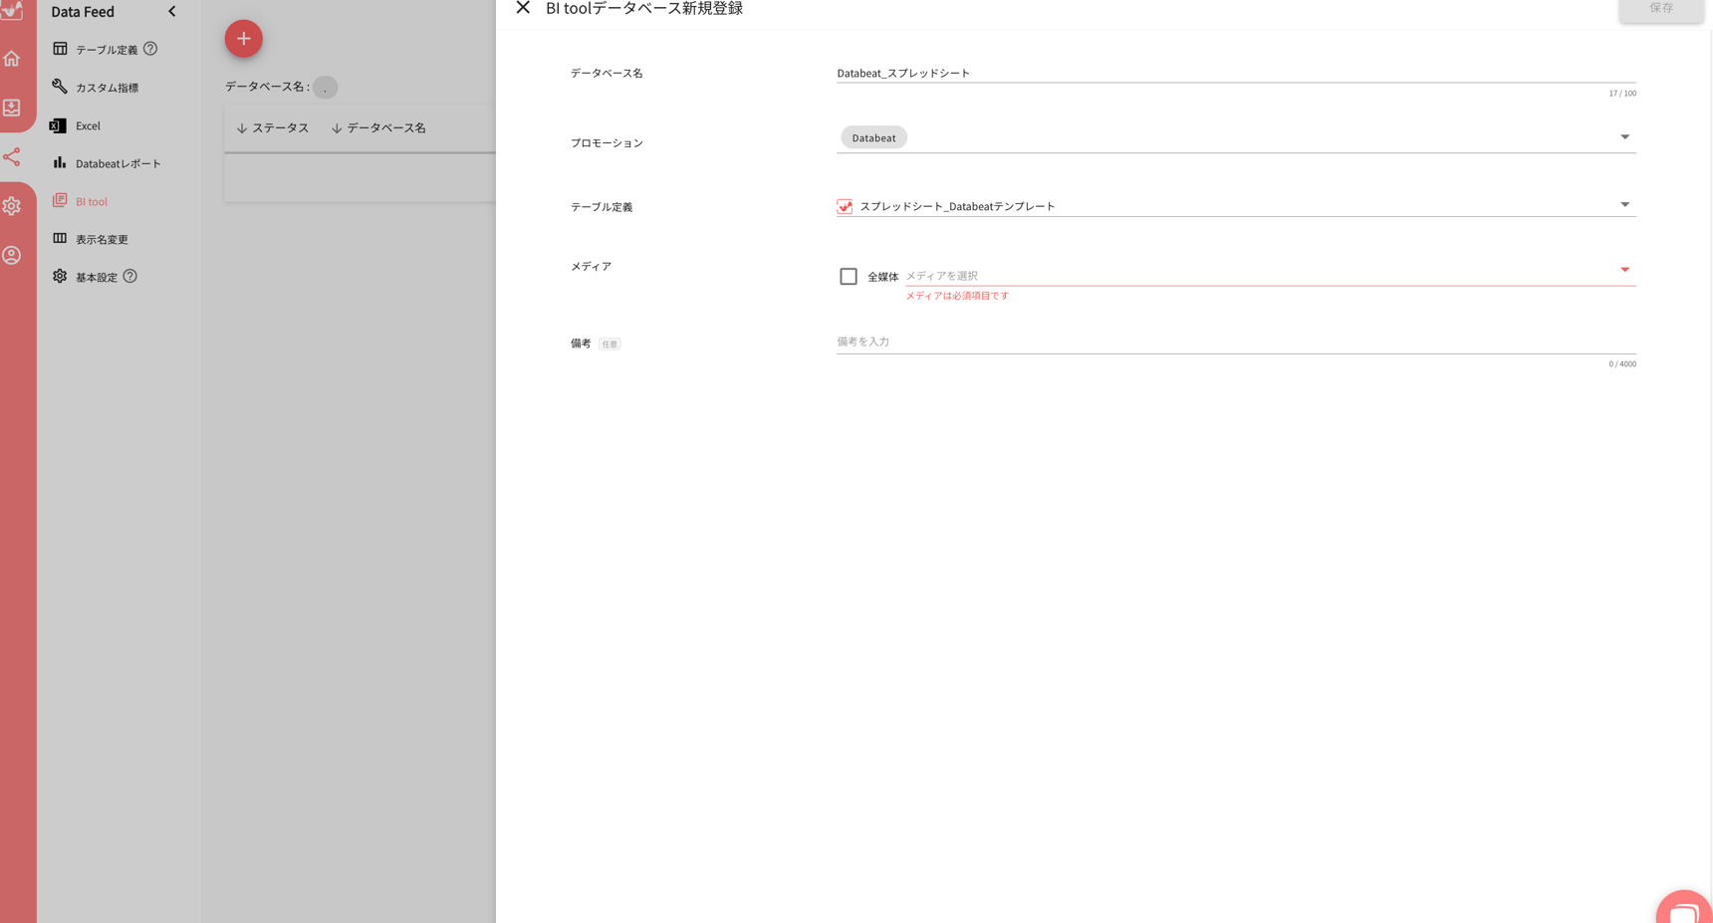Click the help icon next to テーブル定義
The height and width of the screenshot is (923, 1713).
[150, 48]
